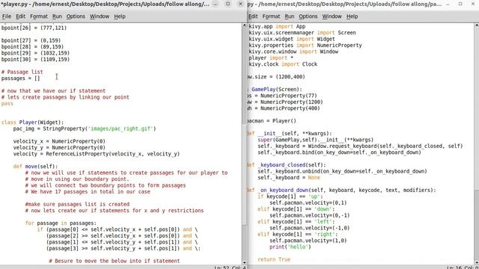Open the Format menu in the right window
This screenshot has width=479, height=269.
(x=271, y=16)
